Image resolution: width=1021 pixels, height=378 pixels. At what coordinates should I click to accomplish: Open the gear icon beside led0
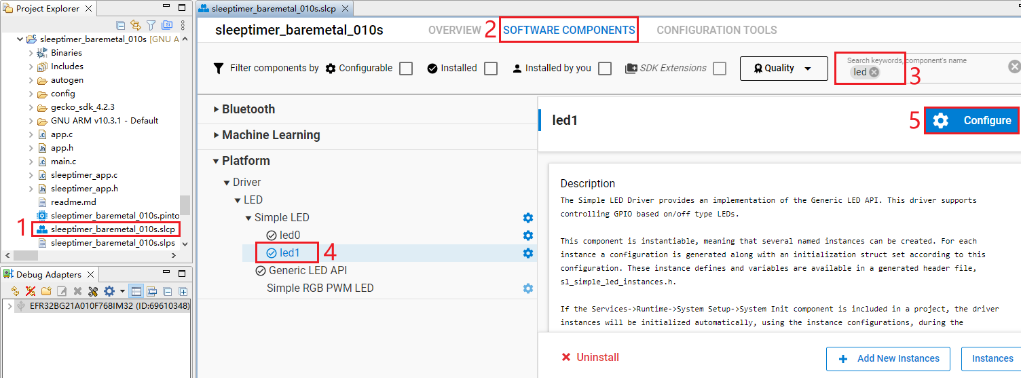click(x=527, y=235)
